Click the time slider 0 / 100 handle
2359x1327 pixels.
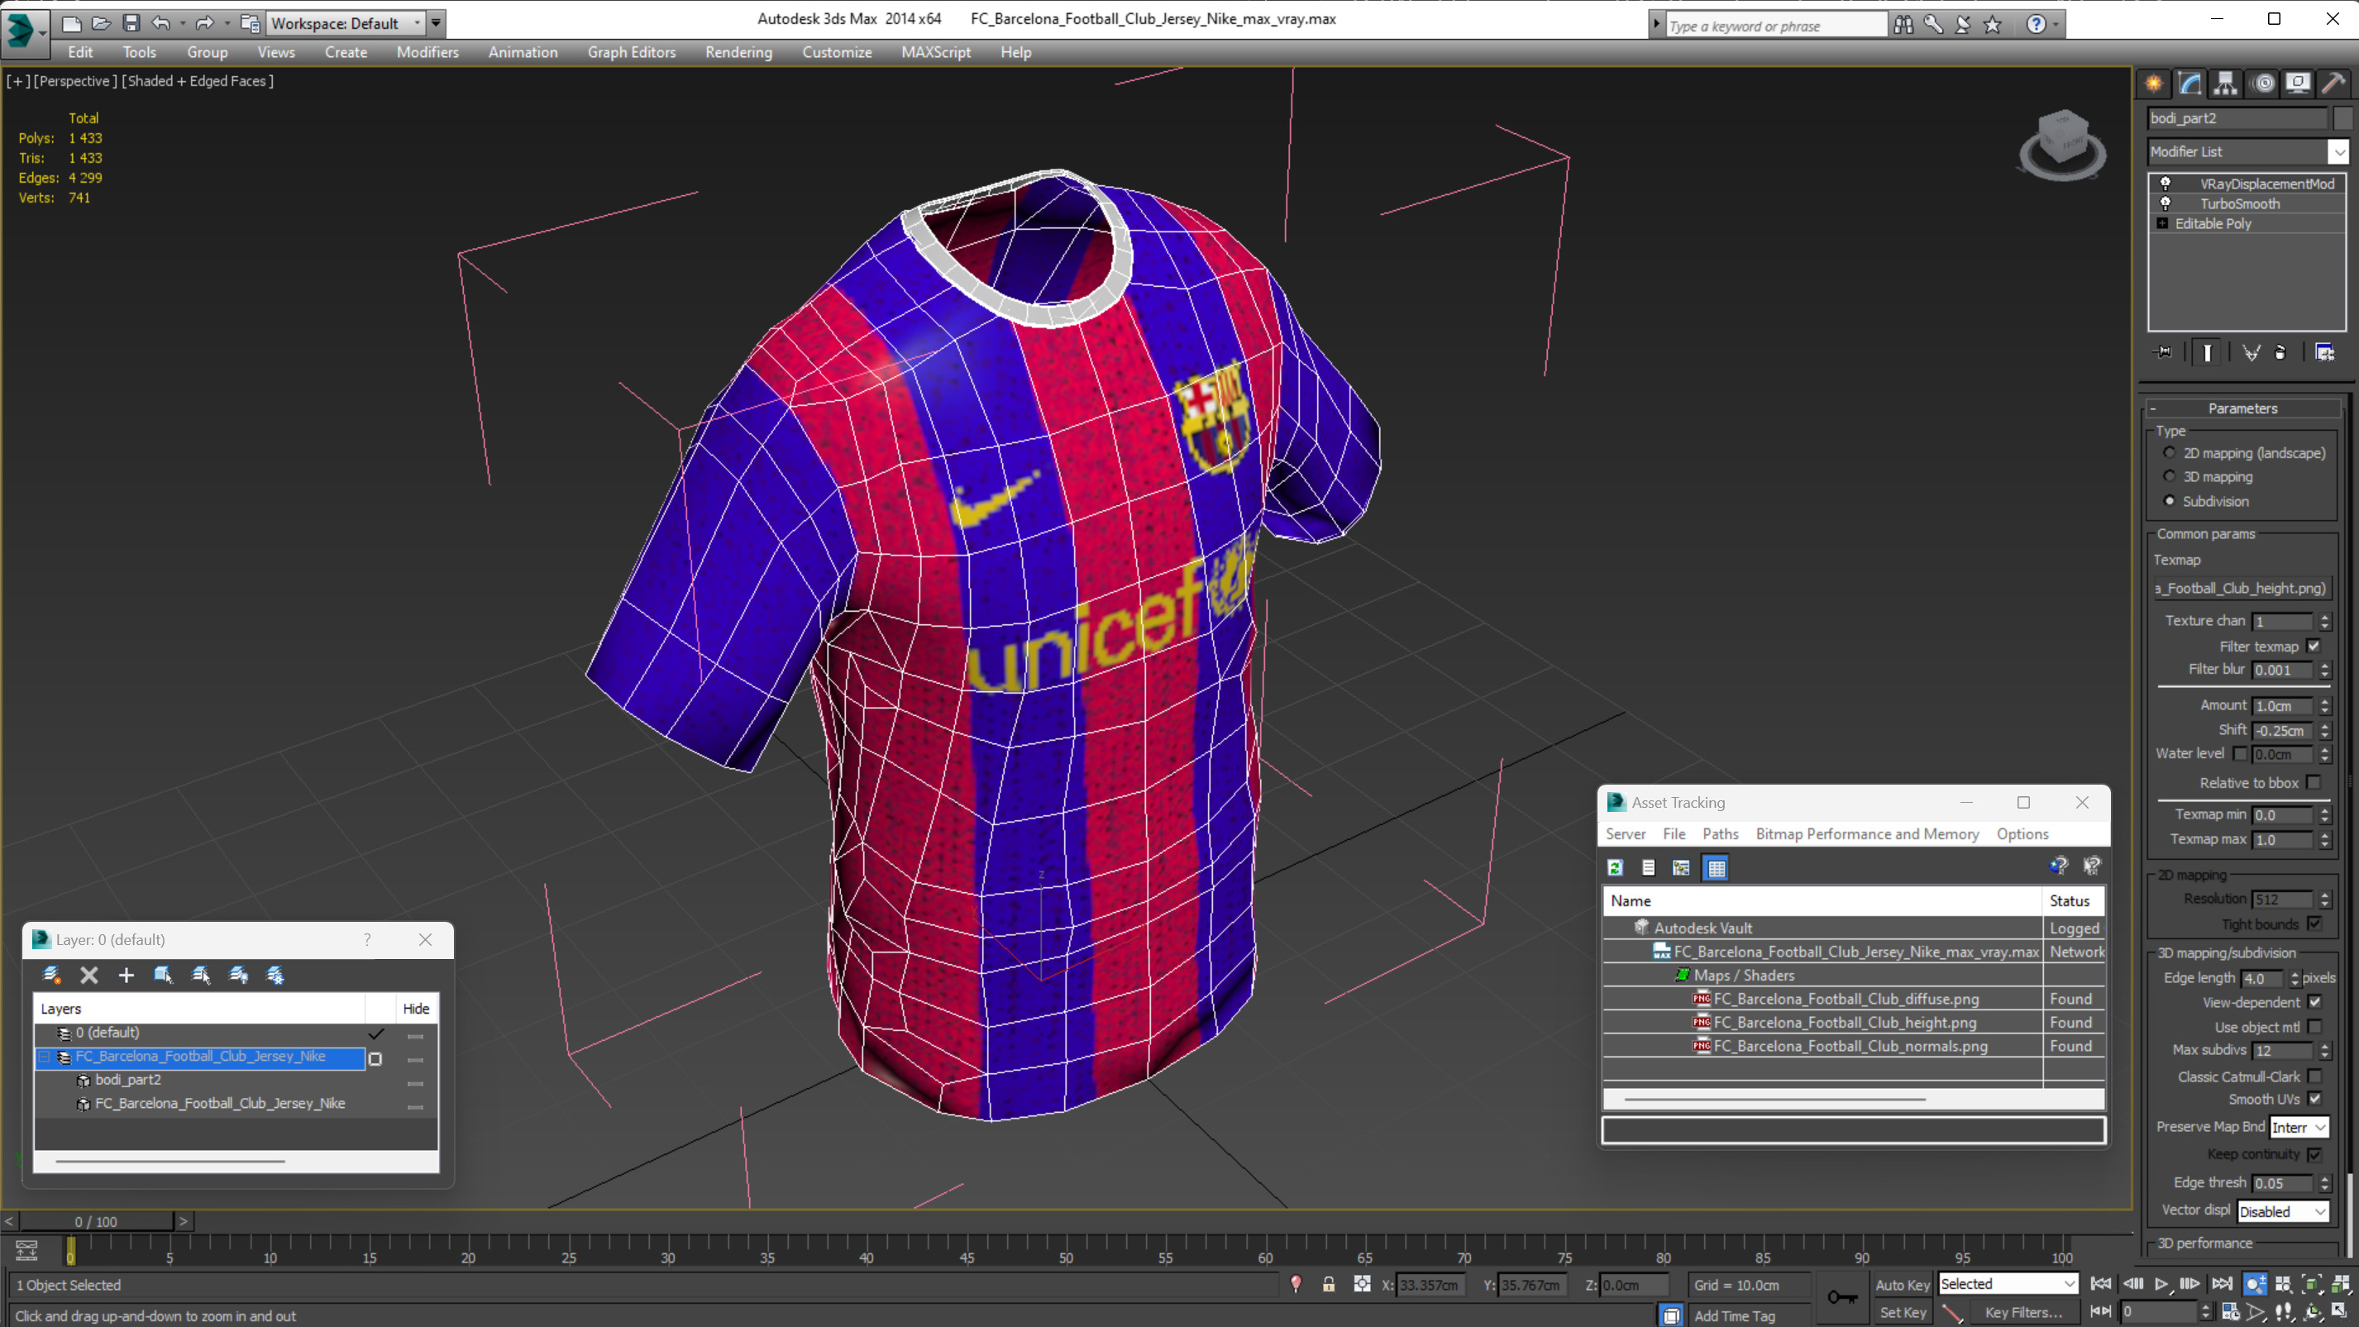pos(96,1221)
